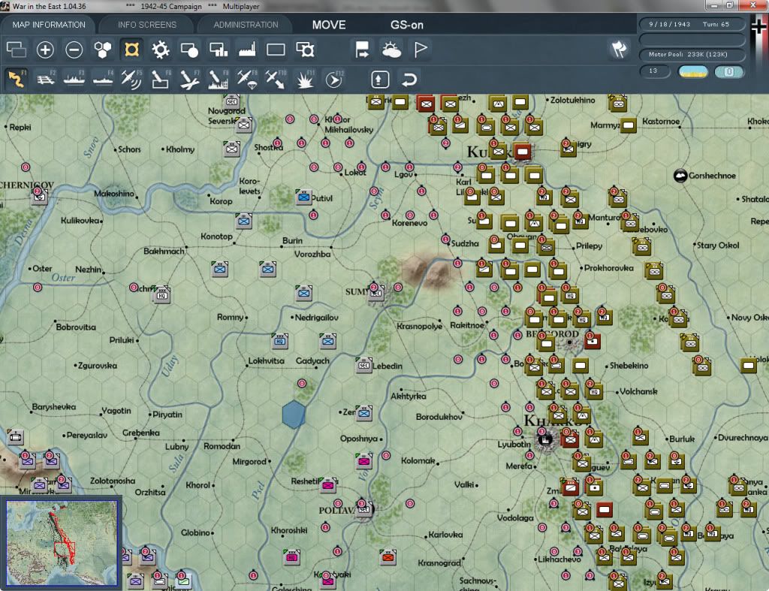The width and height of the screenshot is (769, 591).
Task: Click the overview minimap in the corner
Action: click(x=62, y=543)
